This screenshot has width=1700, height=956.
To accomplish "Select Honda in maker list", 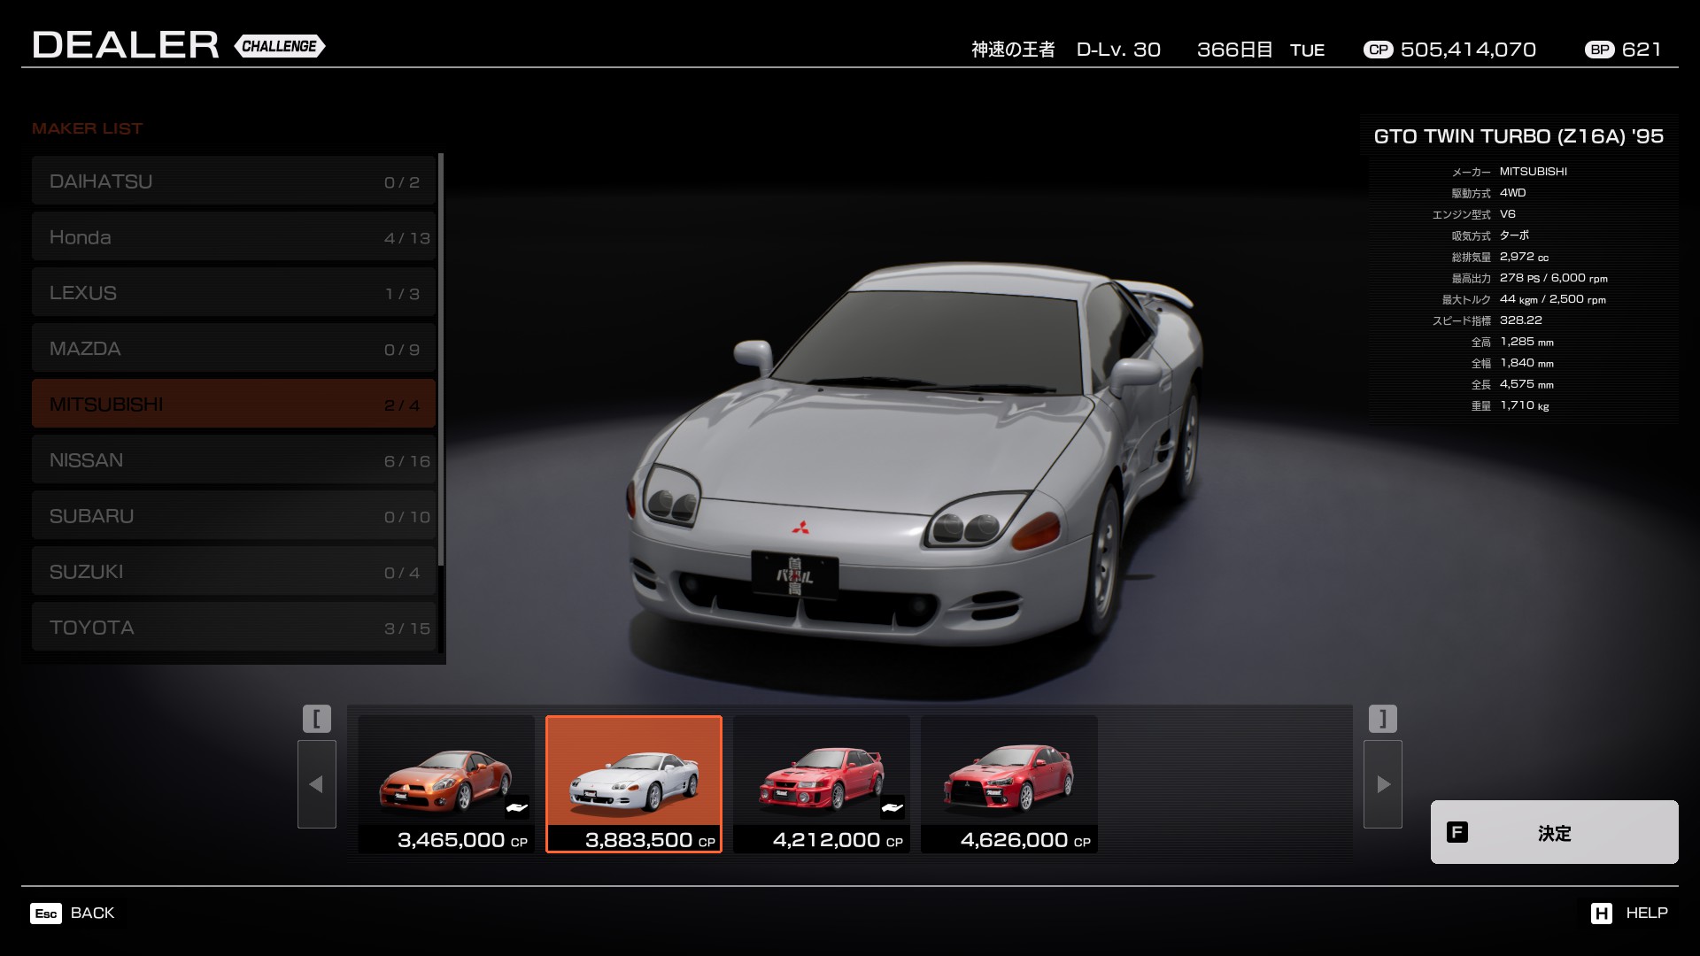I will (x=234, y=237).
